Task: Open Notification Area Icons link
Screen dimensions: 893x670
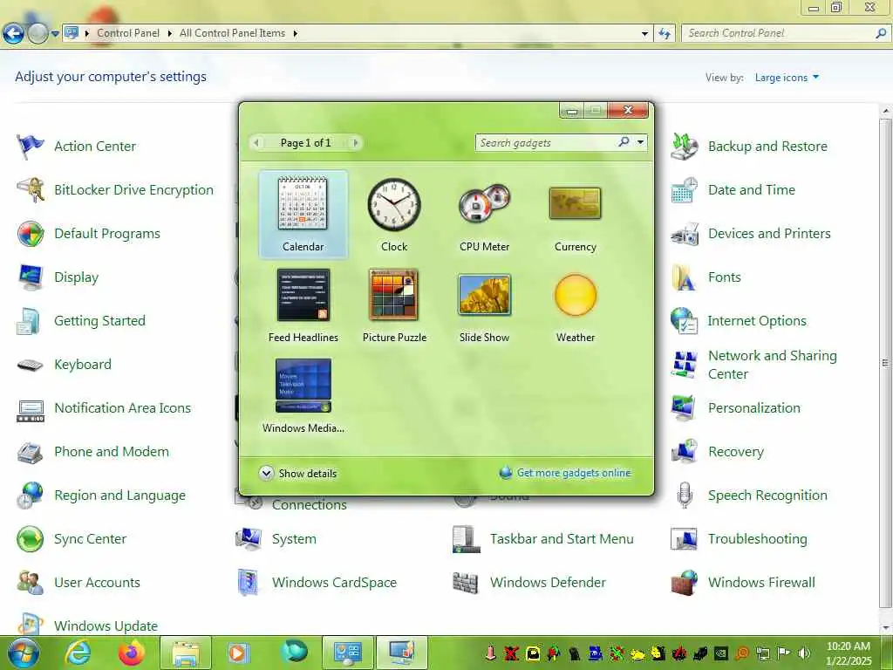Action: tap(122, 408)
